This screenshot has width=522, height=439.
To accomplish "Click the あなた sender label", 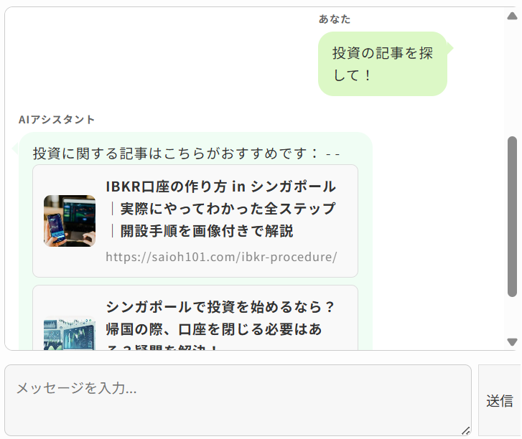I will click(x=335, y=19).
